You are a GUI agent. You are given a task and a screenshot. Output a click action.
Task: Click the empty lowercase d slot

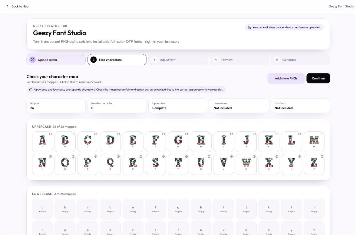click(110, 209)
